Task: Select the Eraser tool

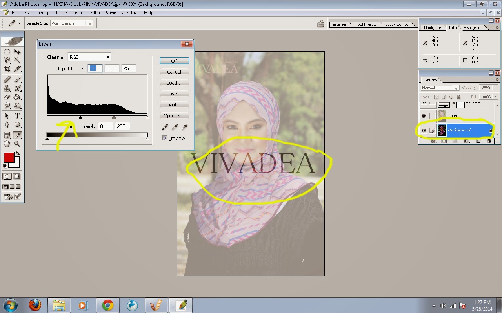Action: point(7,97)
